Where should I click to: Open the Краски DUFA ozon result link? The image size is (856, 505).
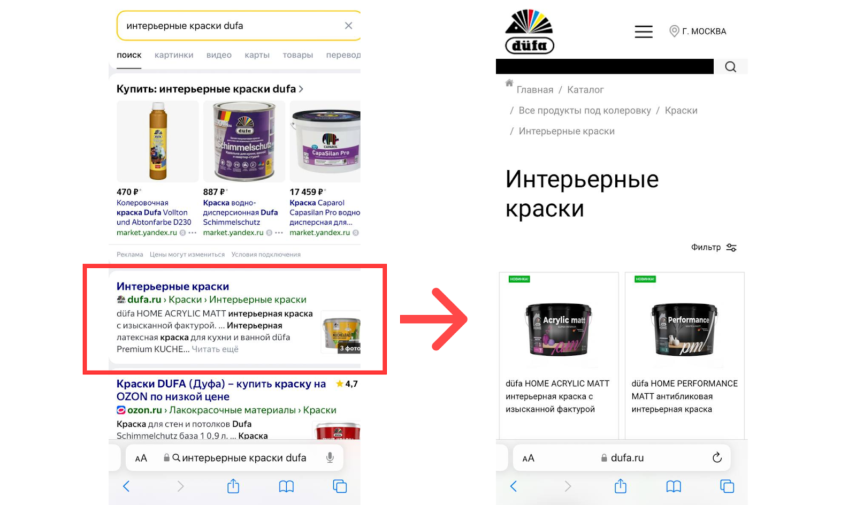[x=221, y=391]
